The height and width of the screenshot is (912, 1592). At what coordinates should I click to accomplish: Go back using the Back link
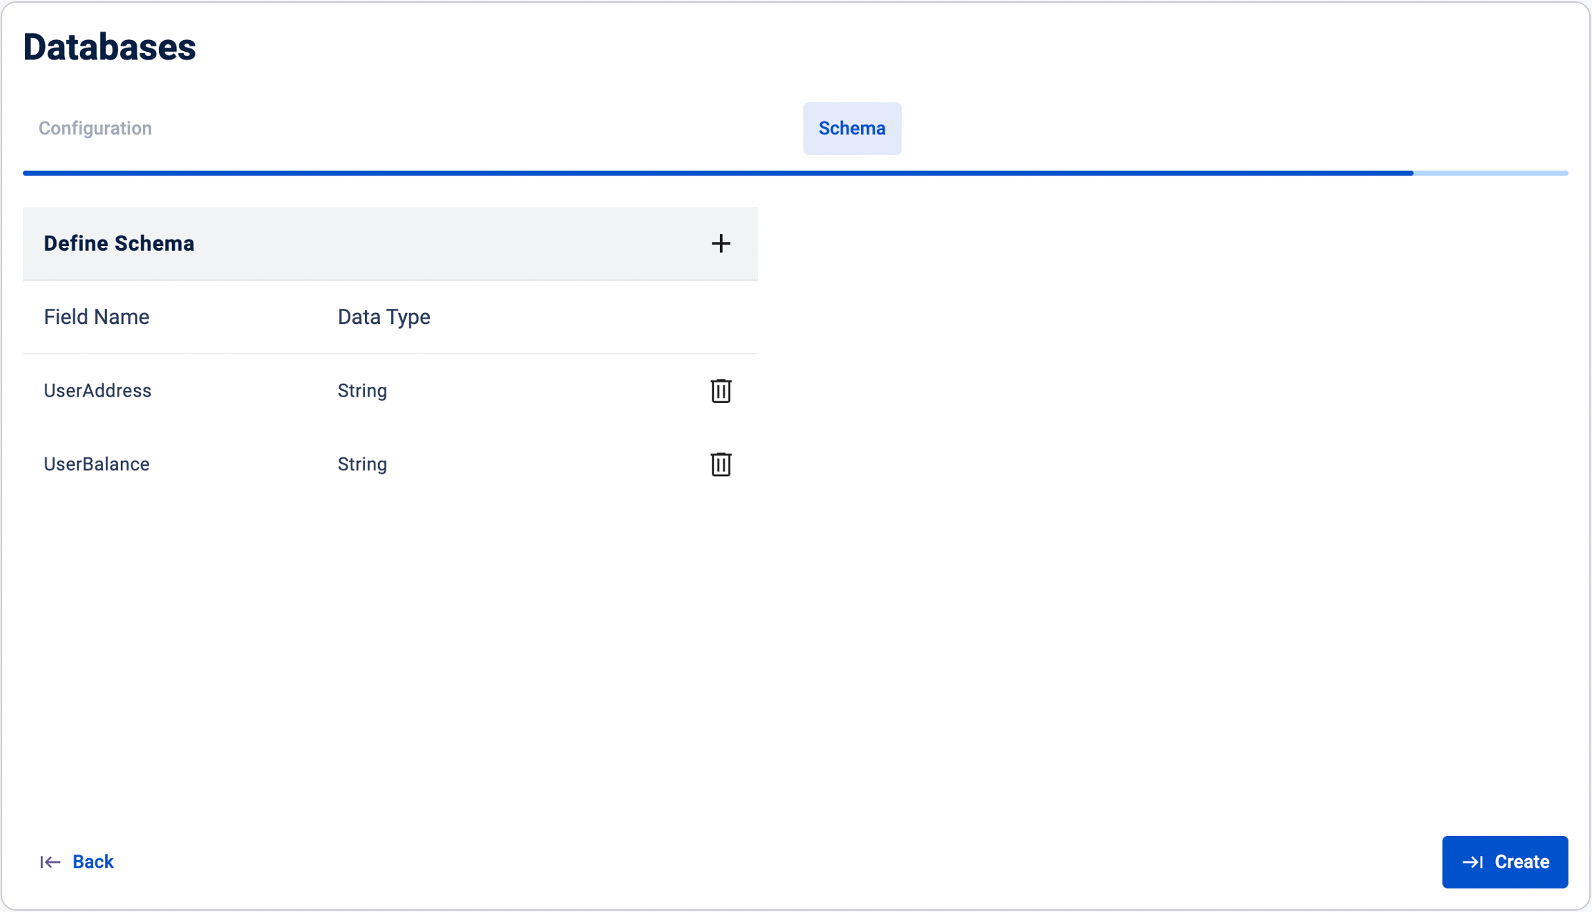pyautogui.click(x=93, y=862)
